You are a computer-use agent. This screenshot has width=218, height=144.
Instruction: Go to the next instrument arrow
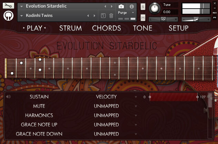(112, 7)
